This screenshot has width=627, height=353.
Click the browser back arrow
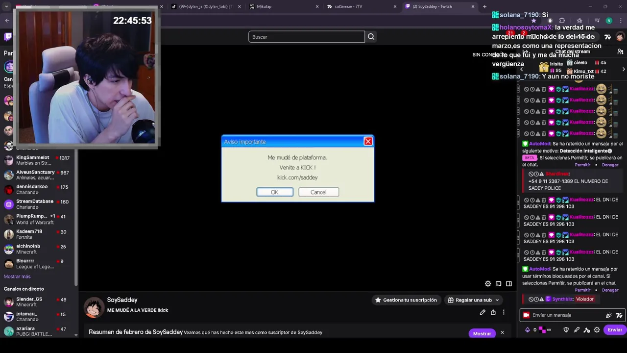point(7,21)
